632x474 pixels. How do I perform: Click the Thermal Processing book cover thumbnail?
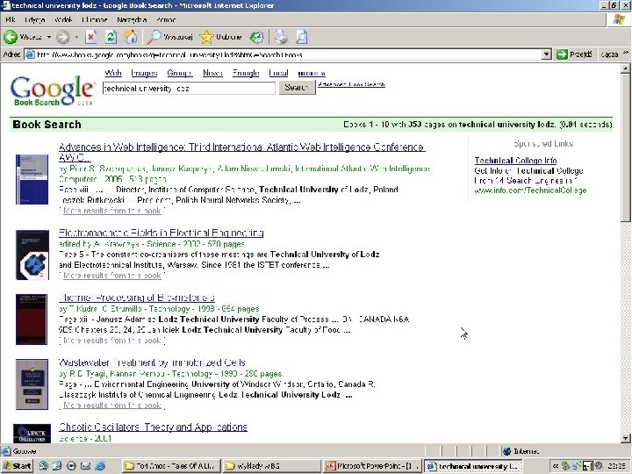click(32, 320)
